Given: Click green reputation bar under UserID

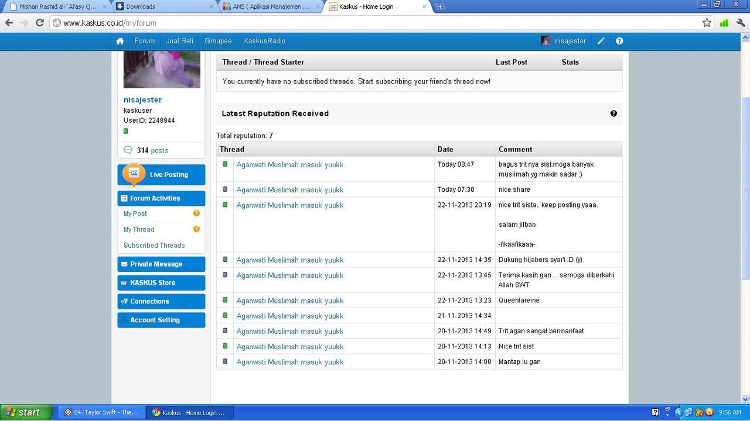Looking at the screenshot, I should pos(126,131).
